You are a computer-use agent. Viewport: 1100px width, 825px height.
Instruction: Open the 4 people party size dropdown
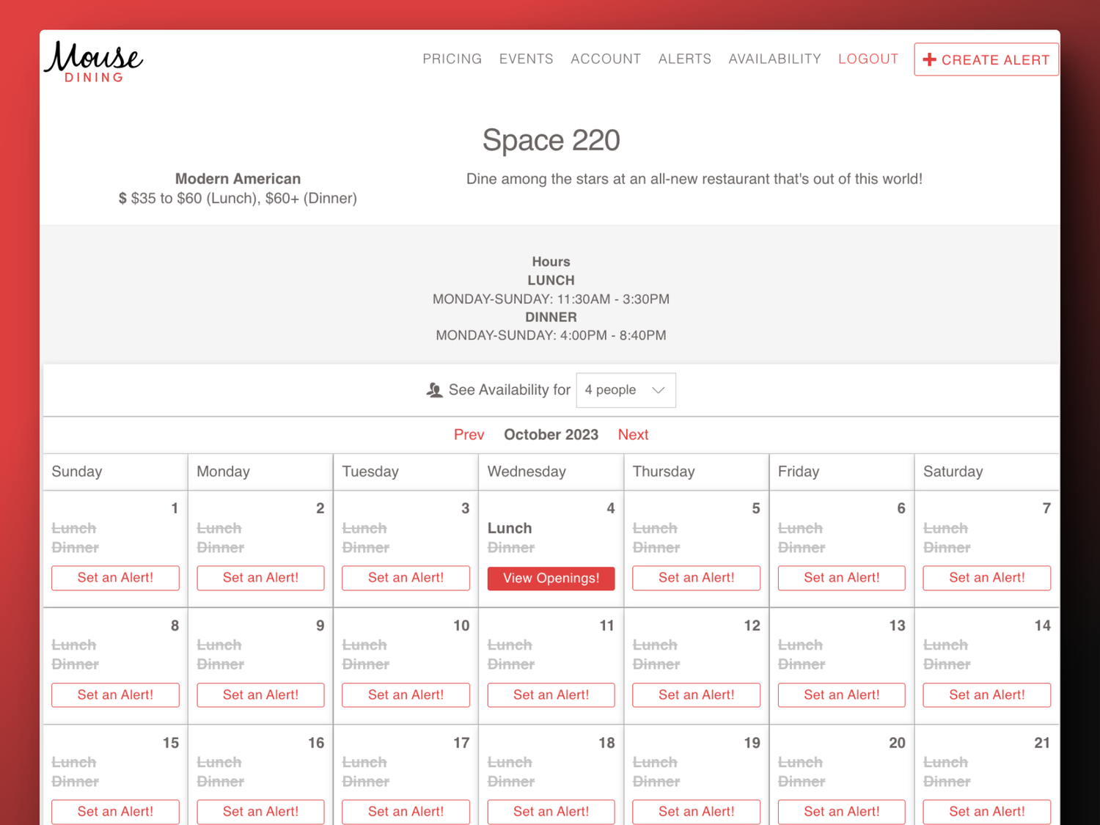pyautogui.click(x=626, y=390)
